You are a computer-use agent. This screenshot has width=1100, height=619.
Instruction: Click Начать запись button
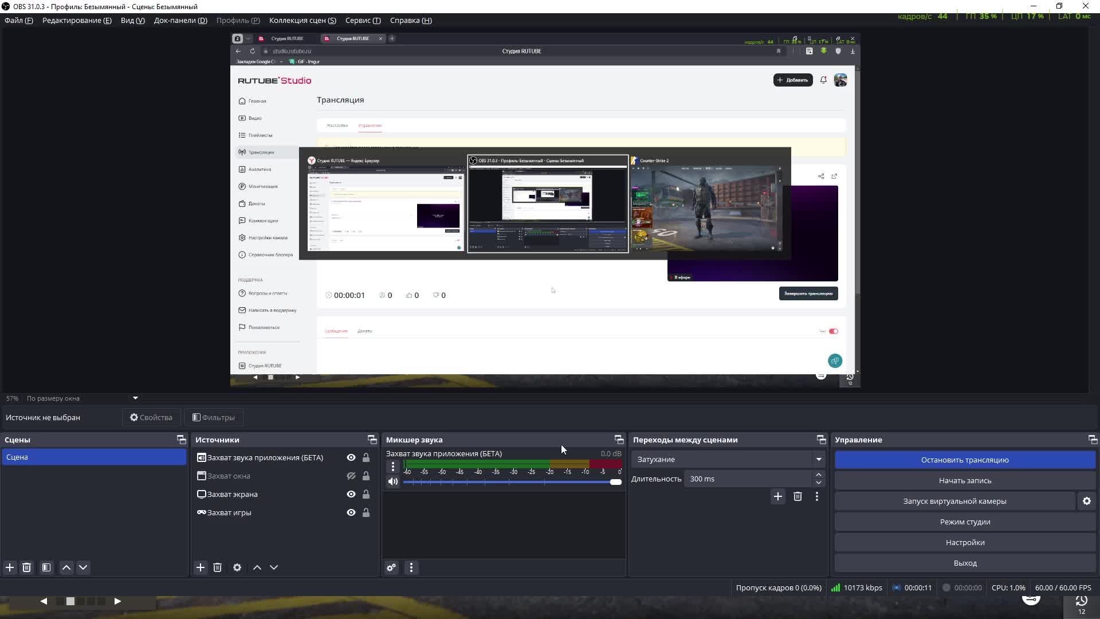(x=965, y=480)
